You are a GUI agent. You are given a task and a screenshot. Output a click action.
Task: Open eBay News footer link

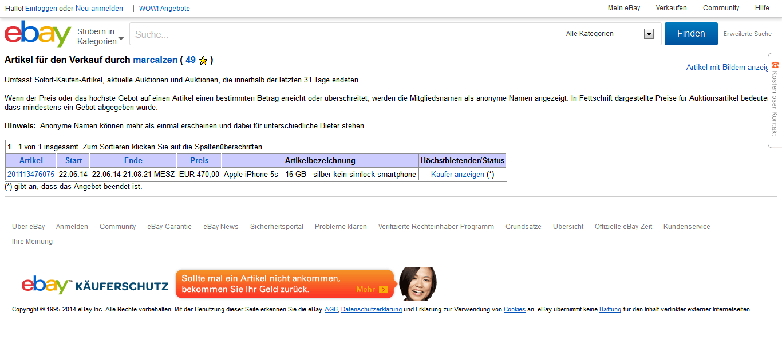click(221, 227)
